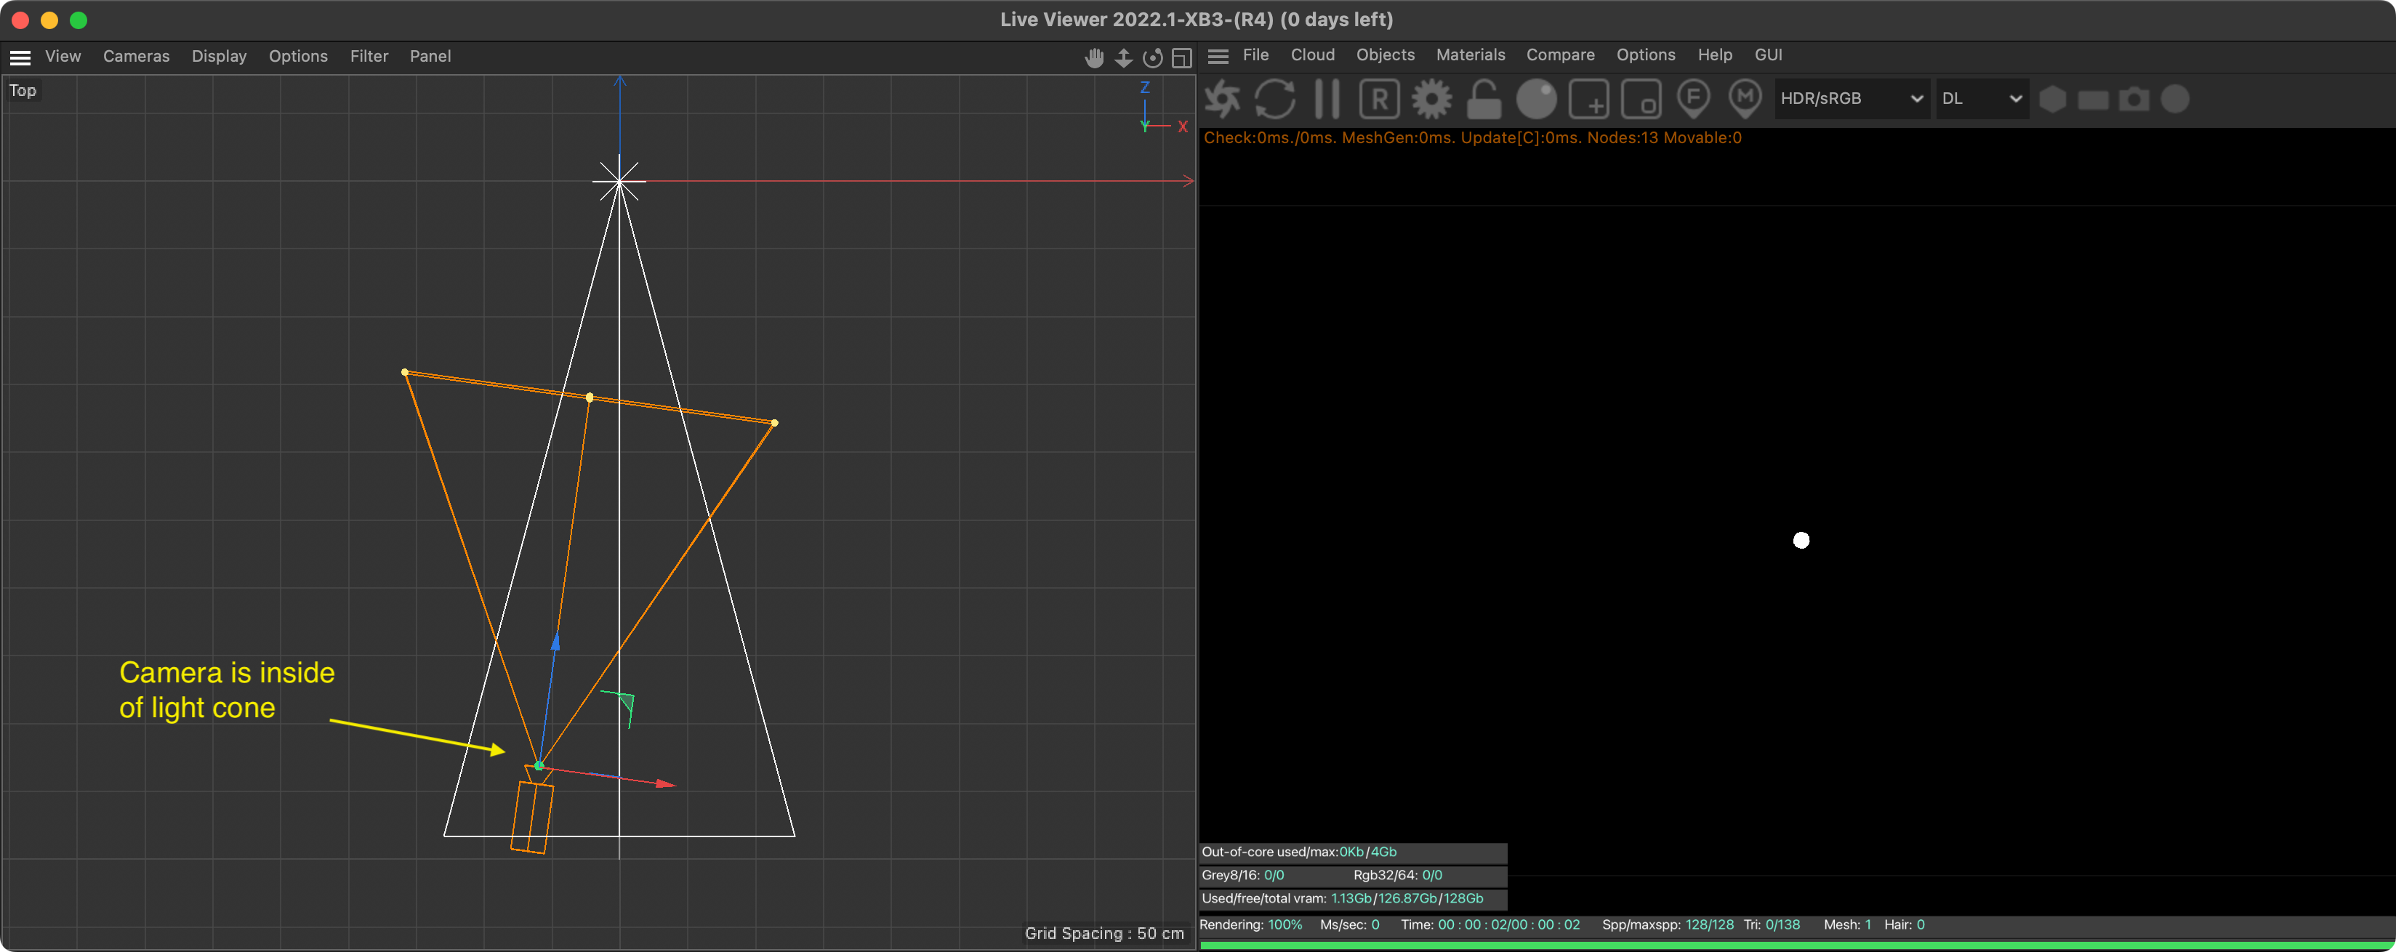Click the green render progress bar
This screenshot has width=2396, height=952.
[1795, 945]
